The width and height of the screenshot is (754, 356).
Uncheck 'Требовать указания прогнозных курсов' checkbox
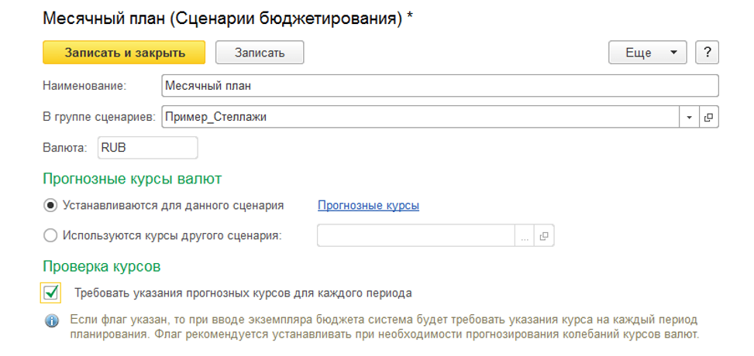pyautogui.click(x=51, y=293)
